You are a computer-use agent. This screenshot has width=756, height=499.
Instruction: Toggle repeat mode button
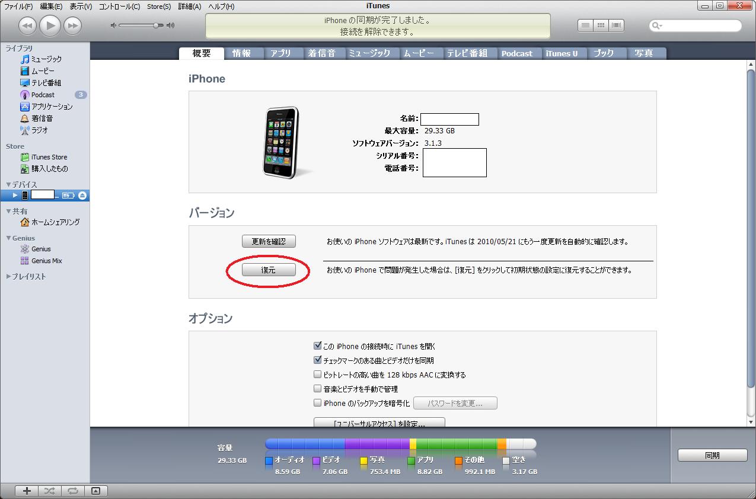pyautogui.click(x=72, y=491)
